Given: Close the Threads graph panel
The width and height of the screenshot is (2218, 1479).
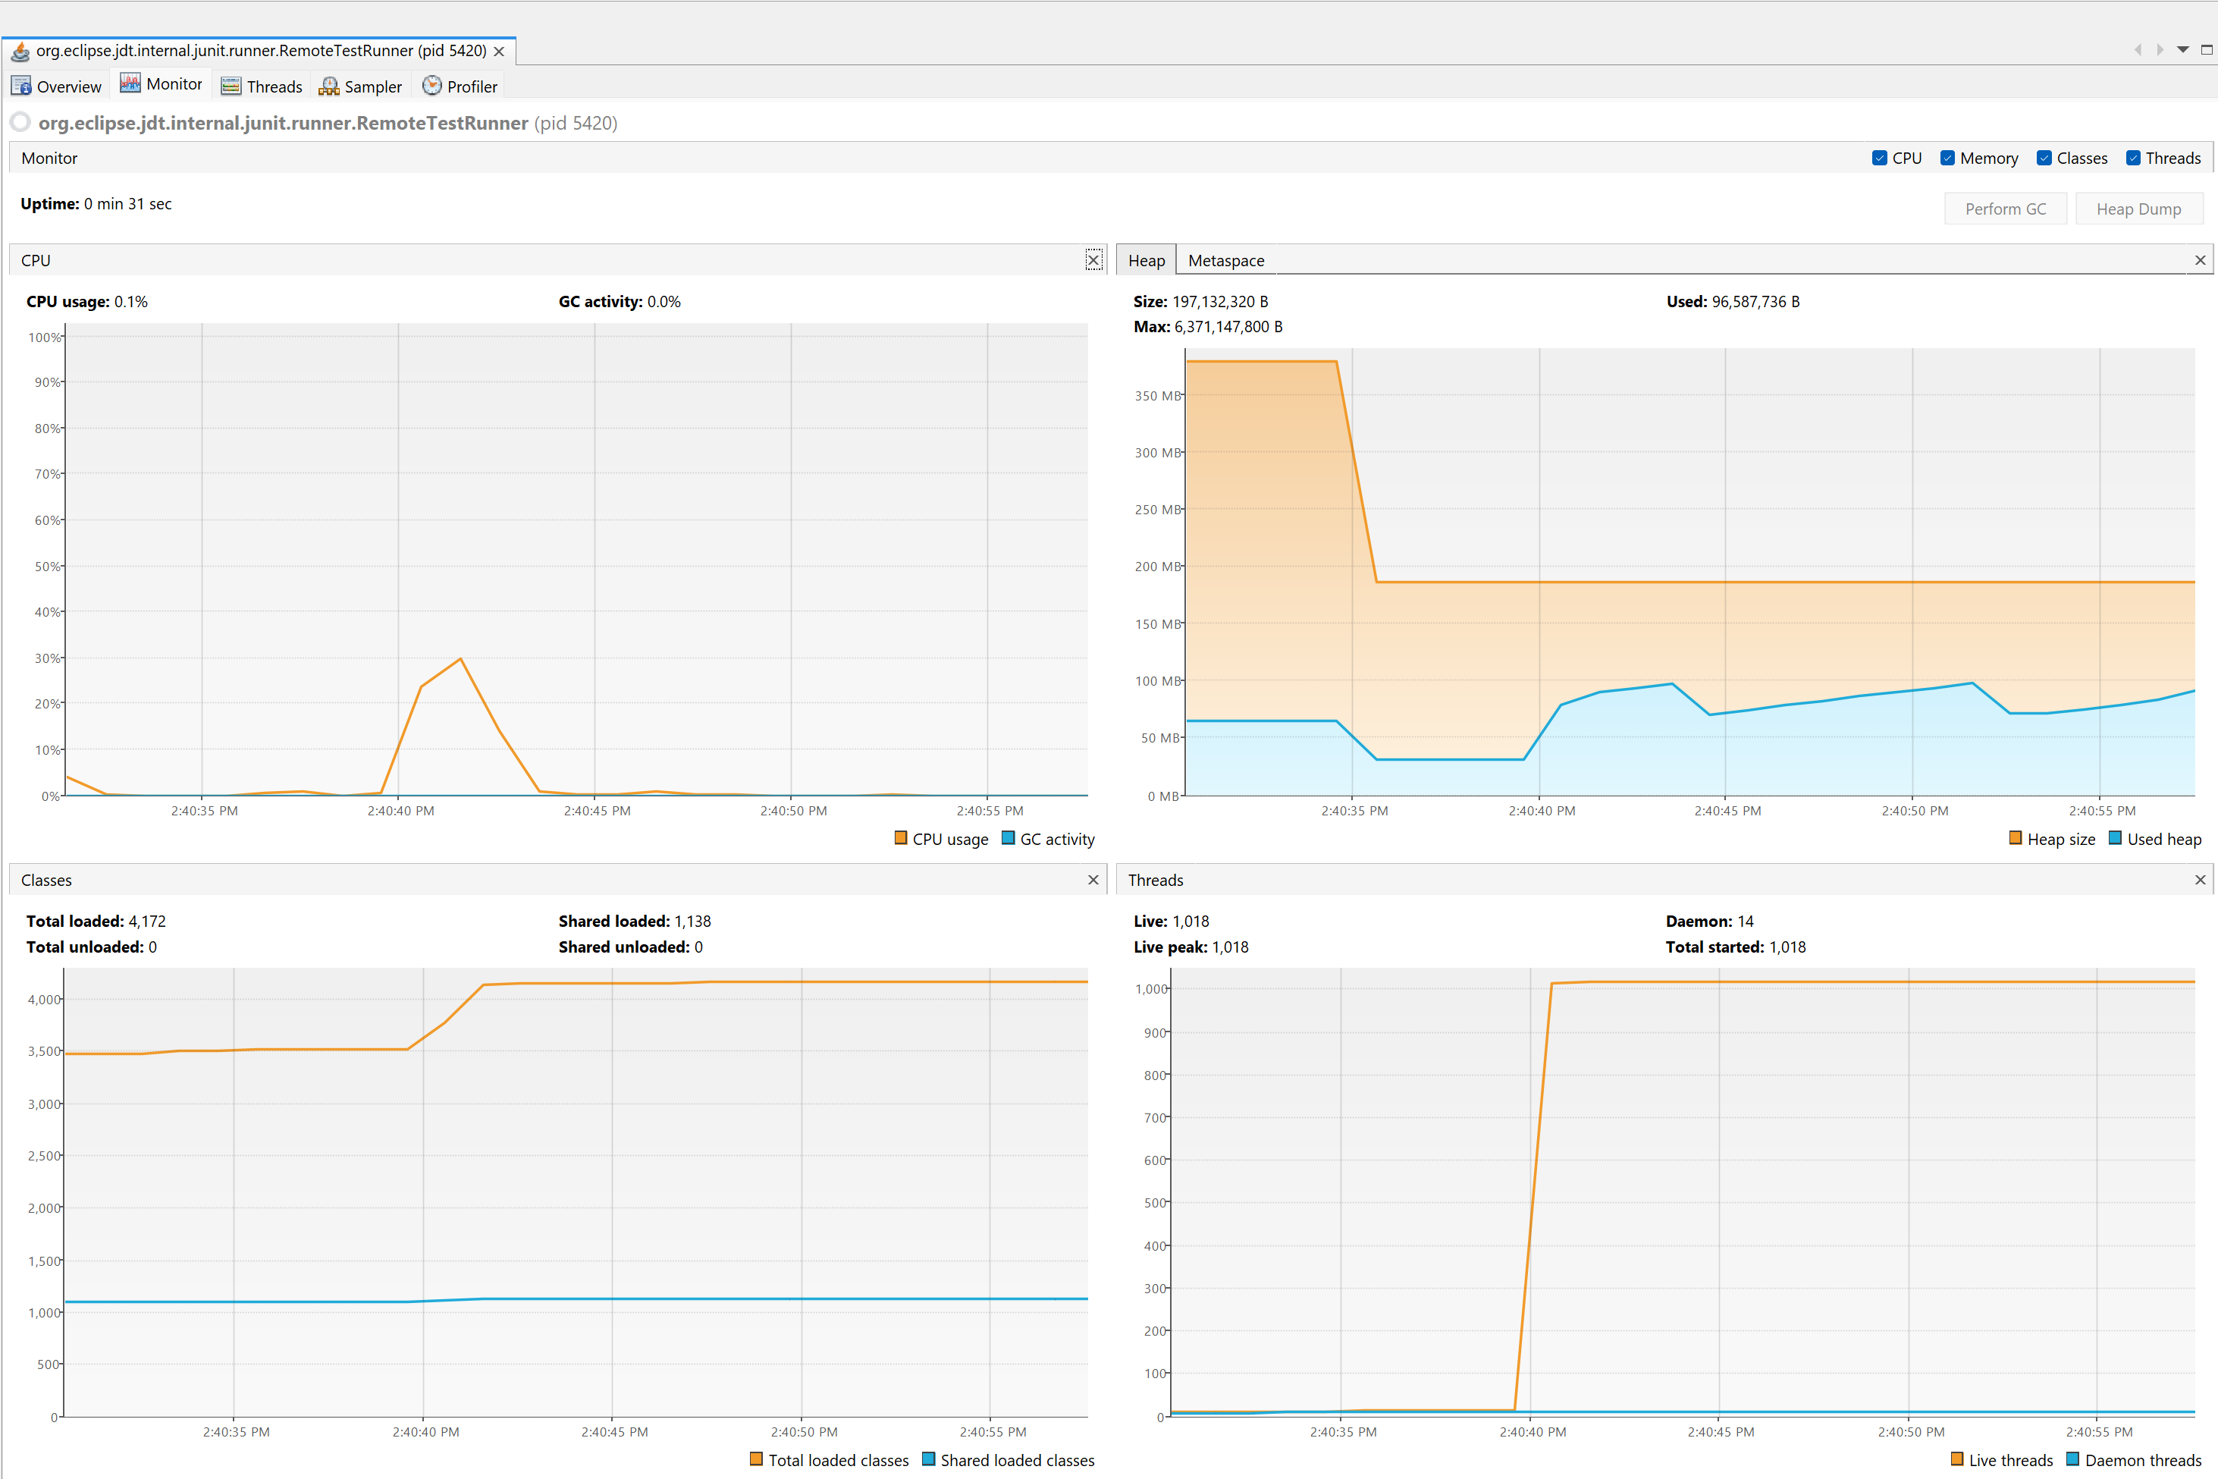Looking at the screenshot, I should [2200, 880].
